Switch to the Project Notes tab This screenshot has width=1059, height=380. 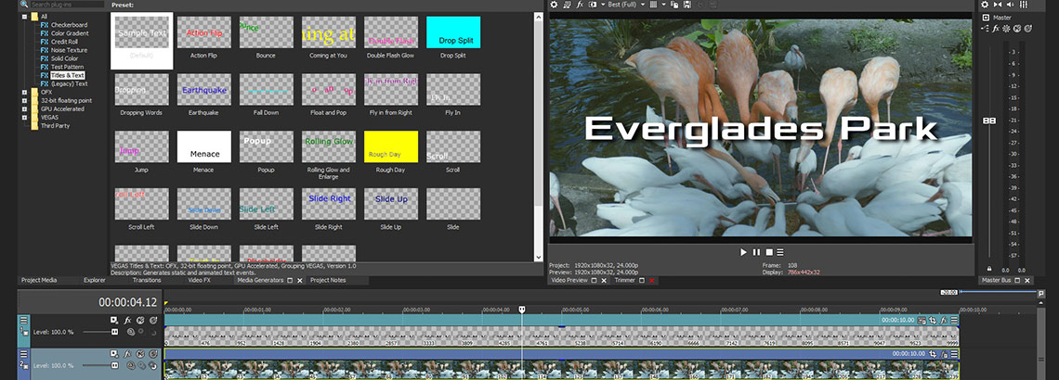point(328,280)
